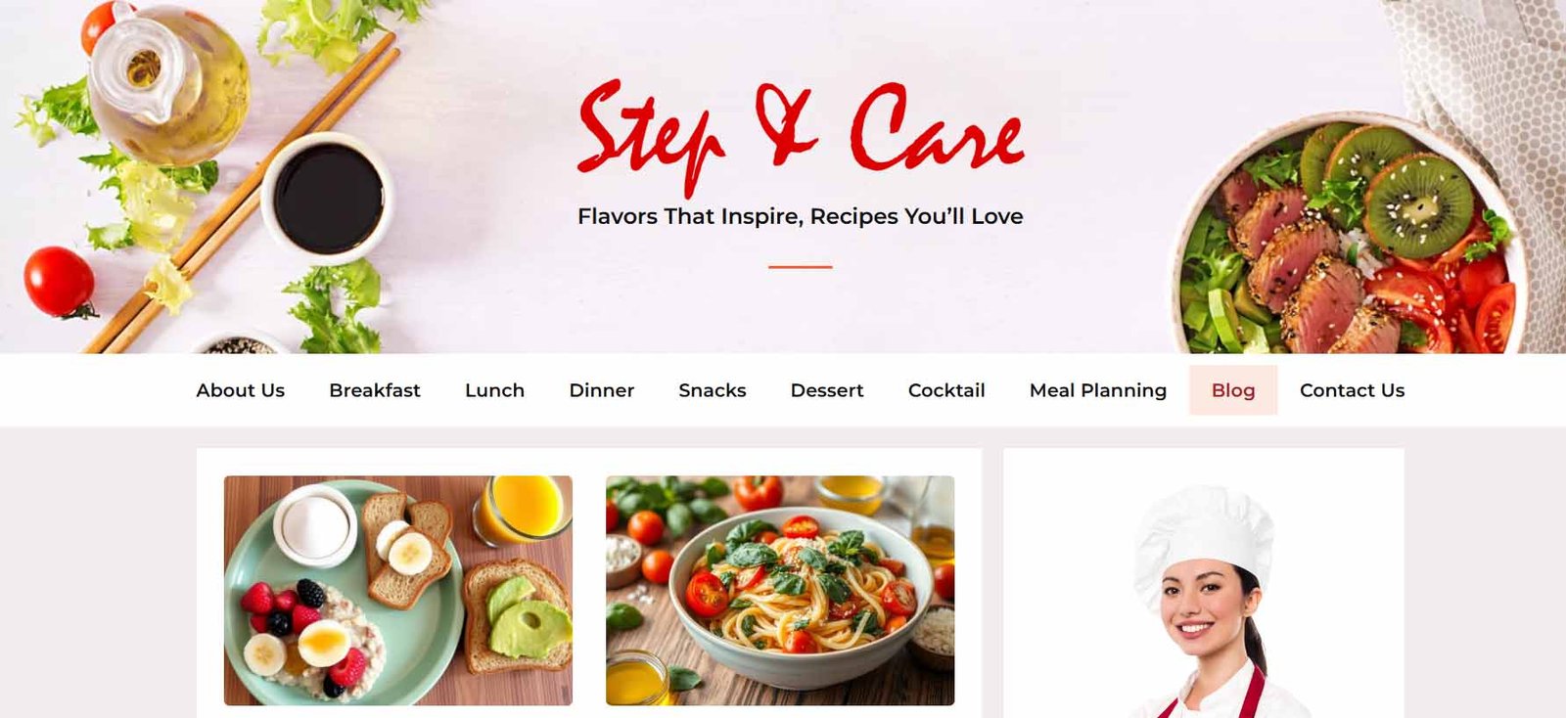Image resolution: width=1566 pixels, height=718 pixels.
Task: Open the breakfast plate post thumbnail
Action: click(x=398, y=590)
